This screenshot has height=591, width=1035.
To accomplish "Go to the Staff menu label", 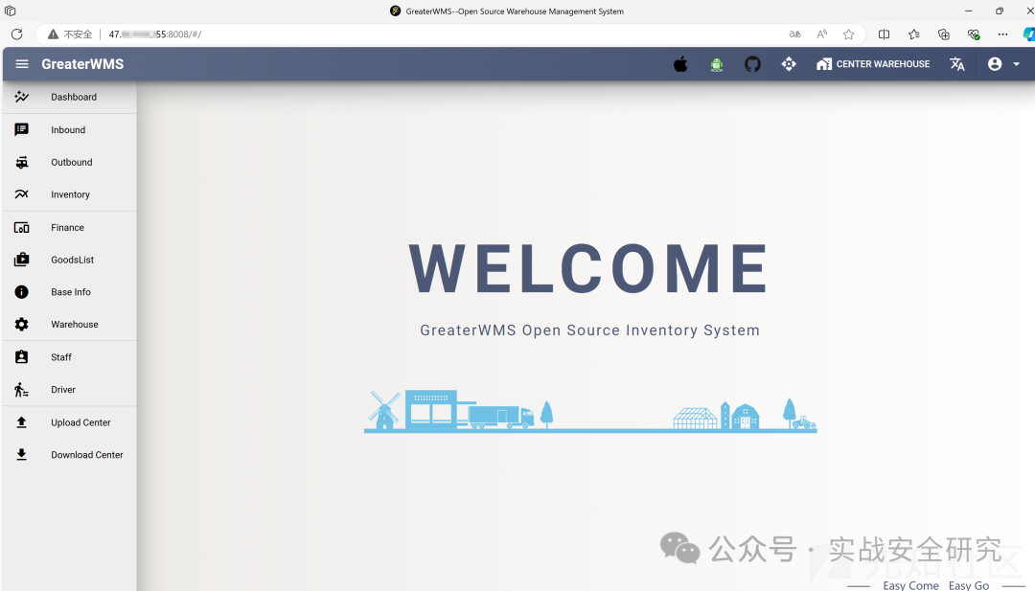I will (x=61, y=357).
